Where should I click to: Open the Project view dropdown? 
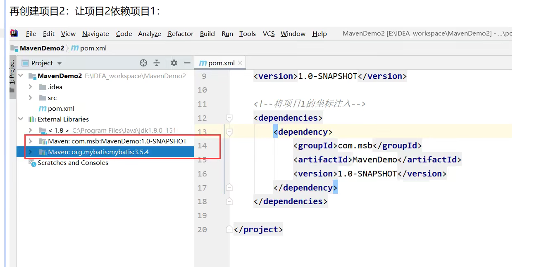60,63
